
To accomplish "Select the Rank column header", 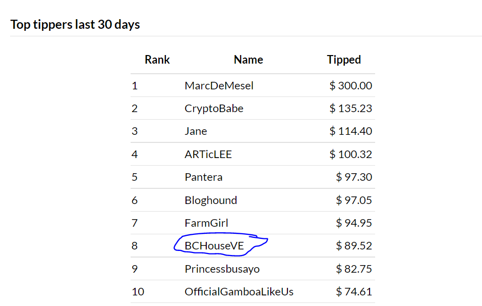I will click(x=157, y=60).
